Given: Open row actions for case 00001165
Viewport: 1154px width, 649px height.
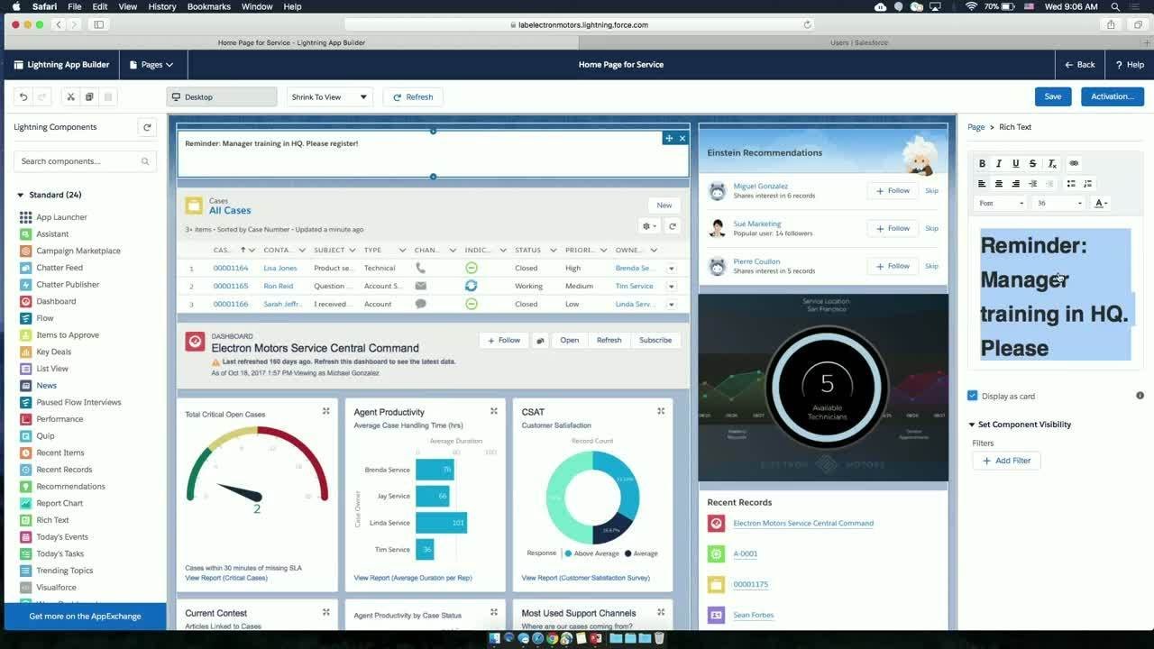Looking at the screenshot, I should coord(672,286).
